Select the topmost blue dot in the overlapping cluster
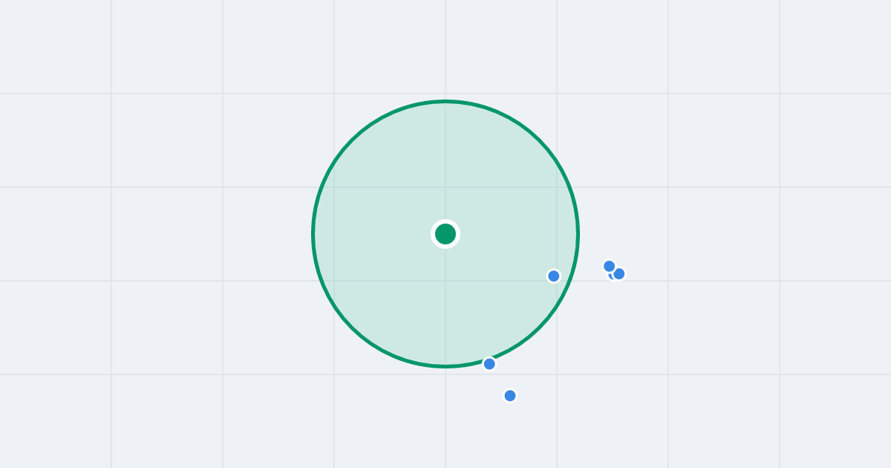The image size is (891, 468). pos(610,266)
